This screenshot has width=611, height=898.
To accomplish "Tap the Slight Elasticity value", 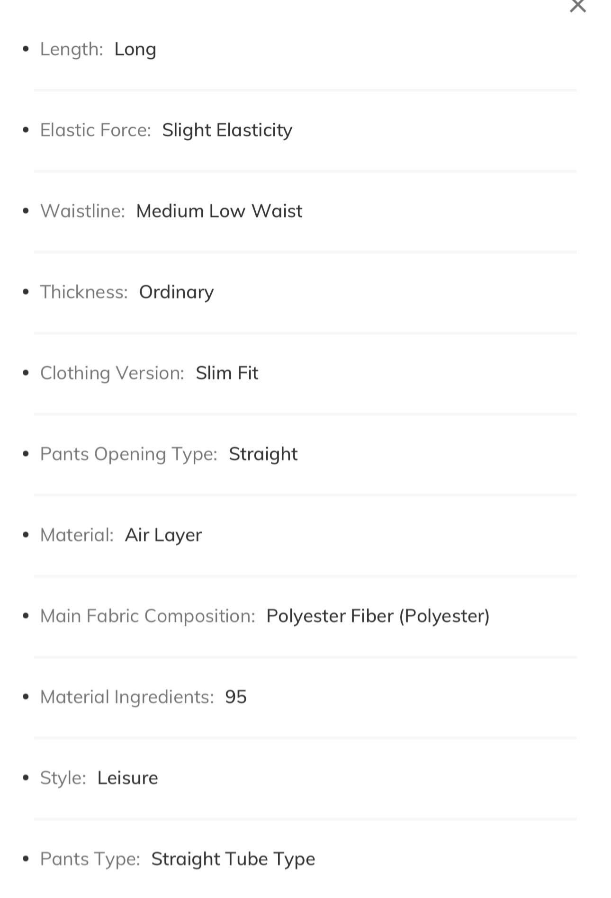I will pyautogui.click(x=227, y=130).
